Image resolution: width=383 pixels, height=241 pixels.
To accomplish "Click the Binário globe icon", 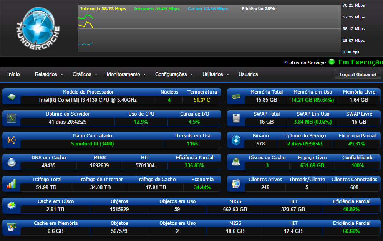I will click(x=236, y=140).
